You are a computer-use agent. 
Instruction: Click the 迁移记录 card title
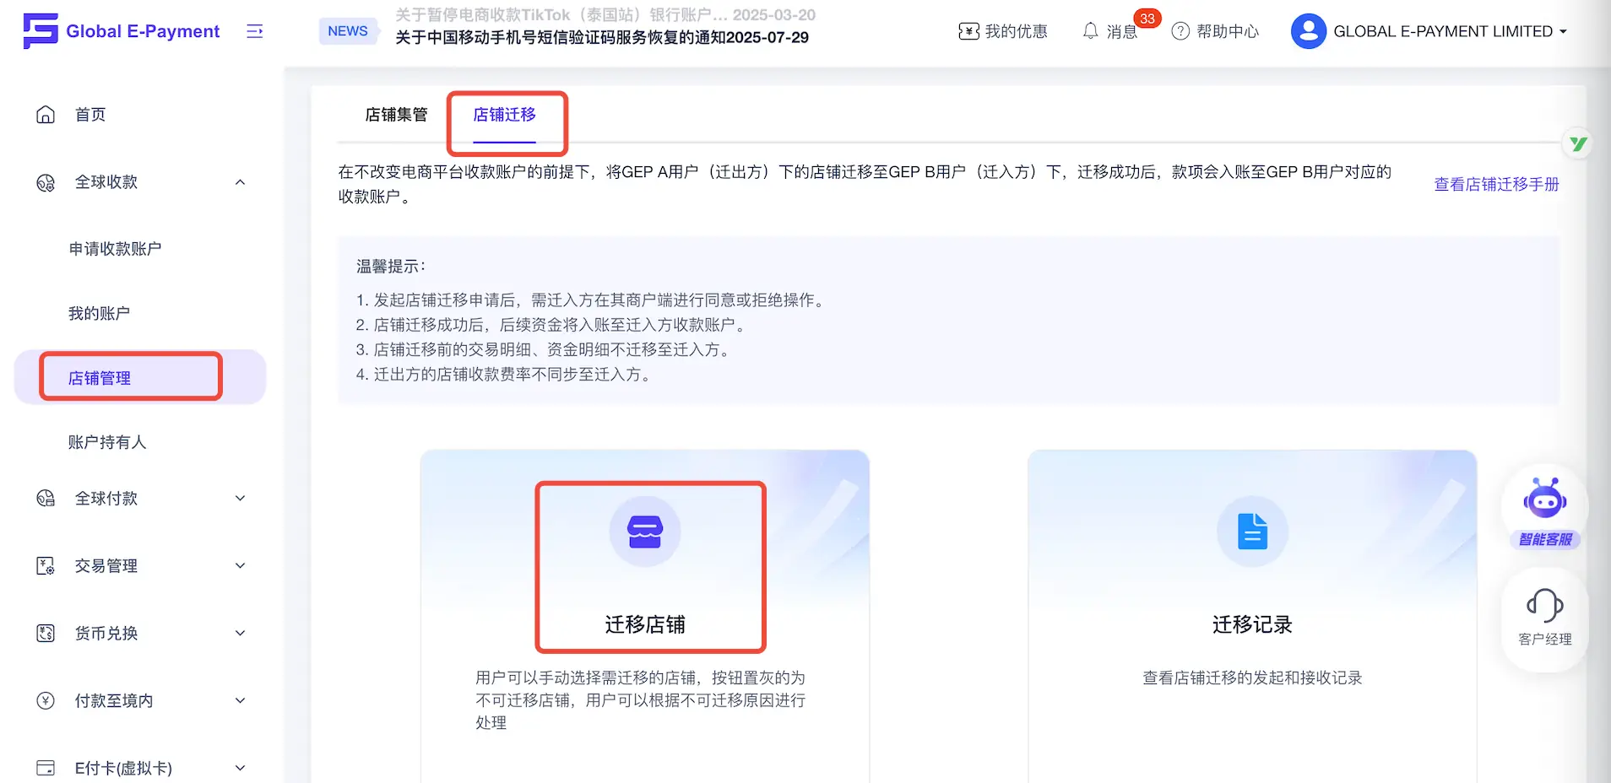click(x=1252, y=624)
